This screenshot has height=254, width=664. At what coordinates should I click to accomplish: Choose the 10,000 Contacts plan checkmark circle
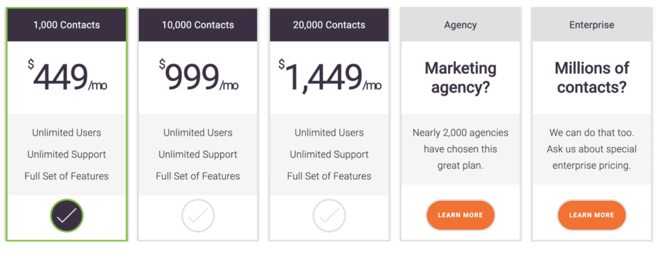coord(198,216)
